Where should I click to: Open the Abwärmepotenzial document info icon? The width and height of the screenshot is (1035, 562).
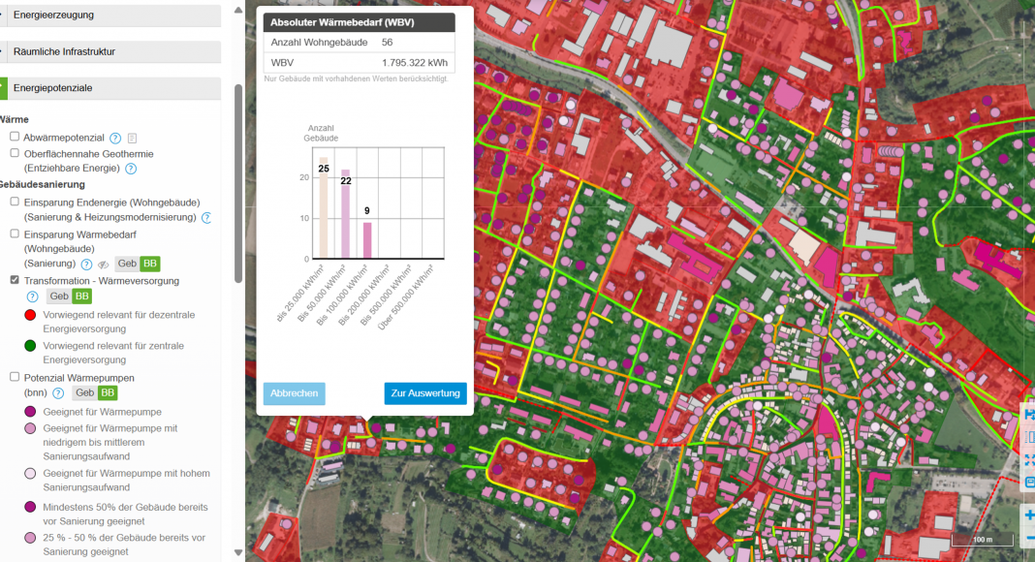(x=132, y=138)
